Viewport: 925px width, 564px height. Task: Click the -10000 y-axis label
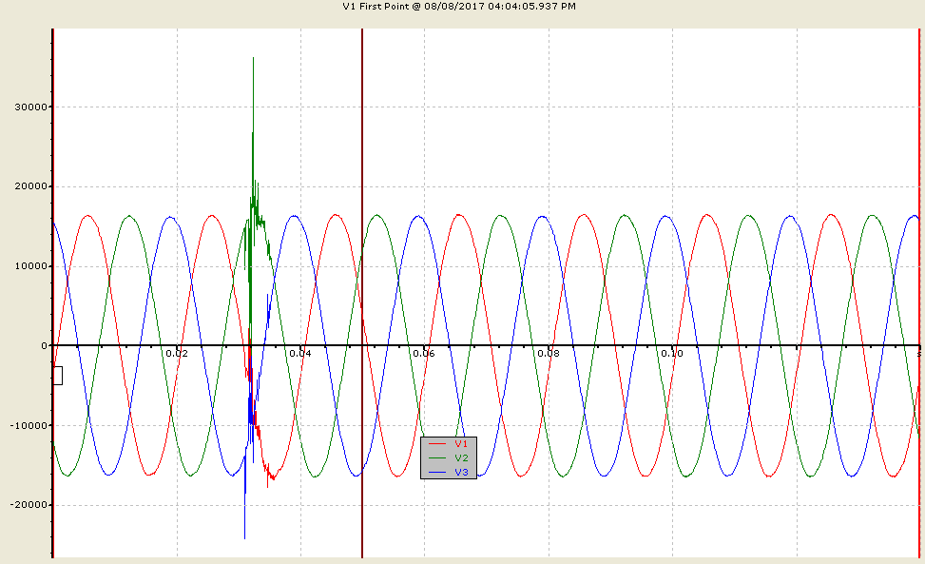(x=30, y=425)
